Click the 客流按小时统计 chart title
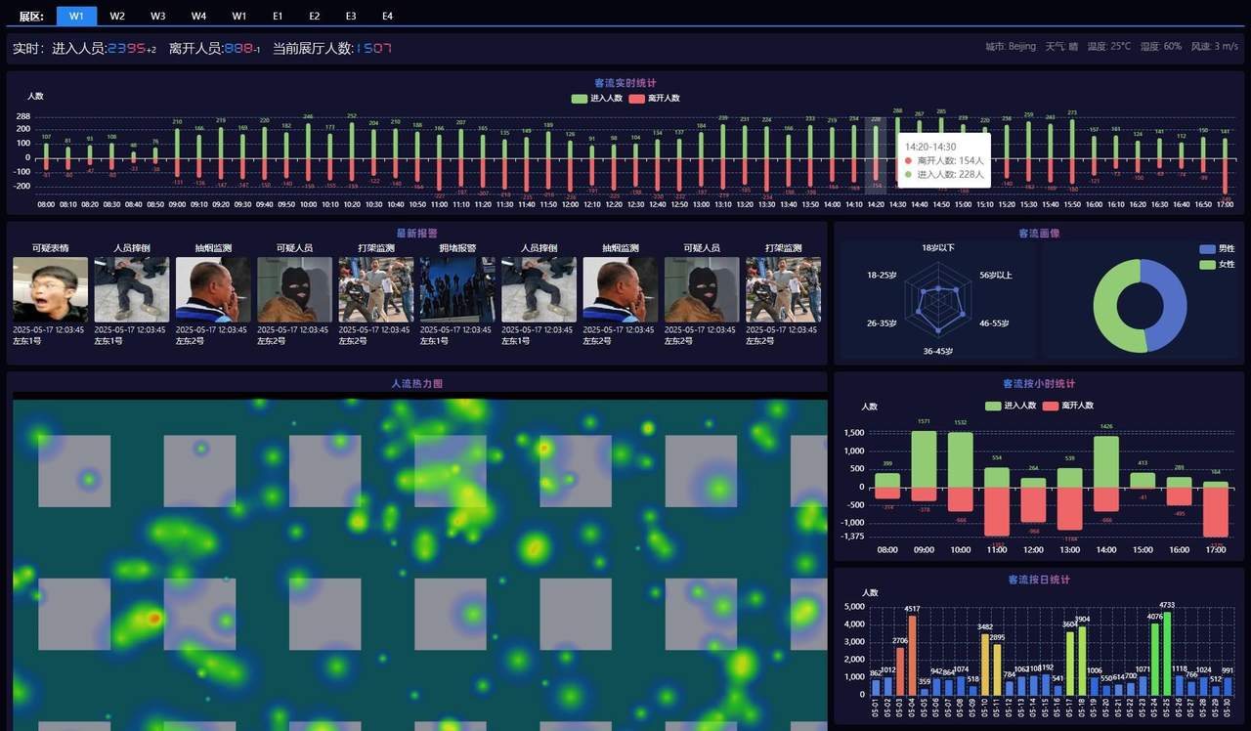Screen dimensions: 1251x731 1039,384
